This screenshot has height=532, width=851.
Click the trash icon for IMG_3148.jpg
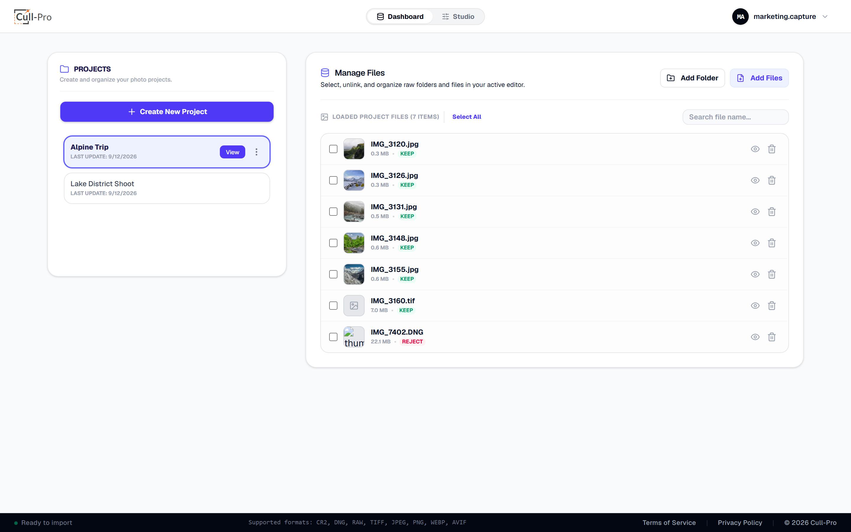(x=772, y=243)
